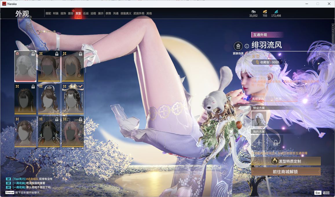The width and height of the screenshot is (335, 197).
Task: Select the 沟通 tab
Action: [x=116, y=13]
